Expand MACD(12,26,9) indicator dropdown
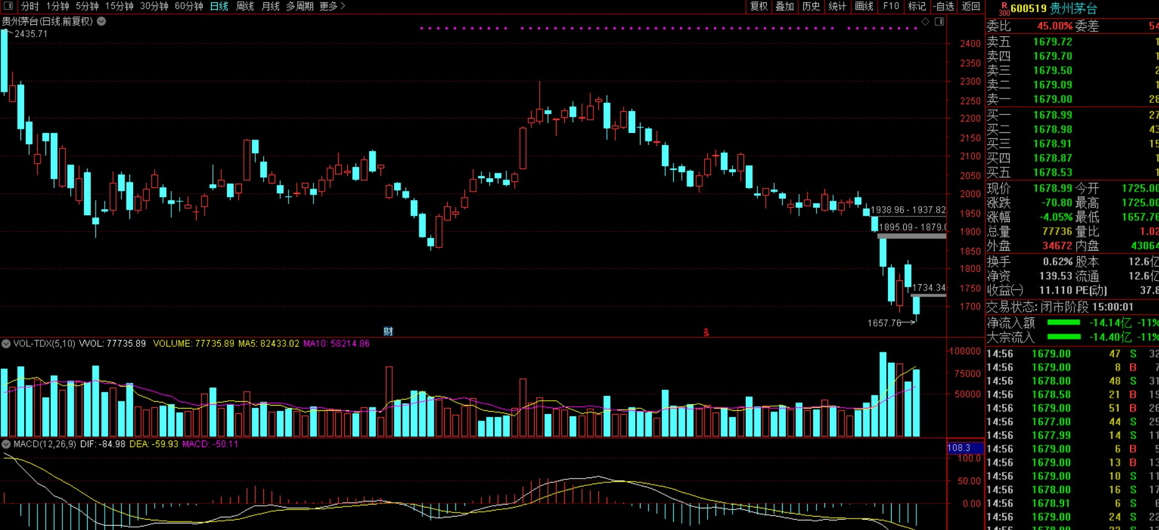 (x=6, y=444)
